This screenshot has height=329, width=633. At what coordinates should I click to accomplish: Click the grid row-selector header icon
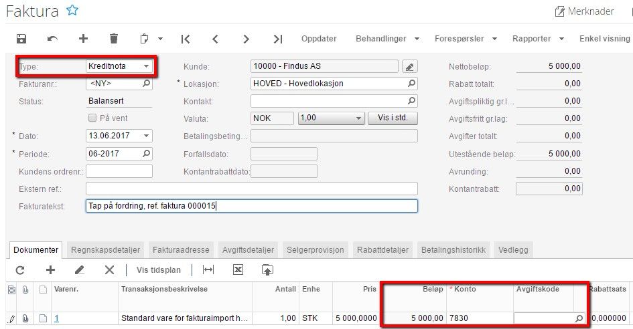11,289
